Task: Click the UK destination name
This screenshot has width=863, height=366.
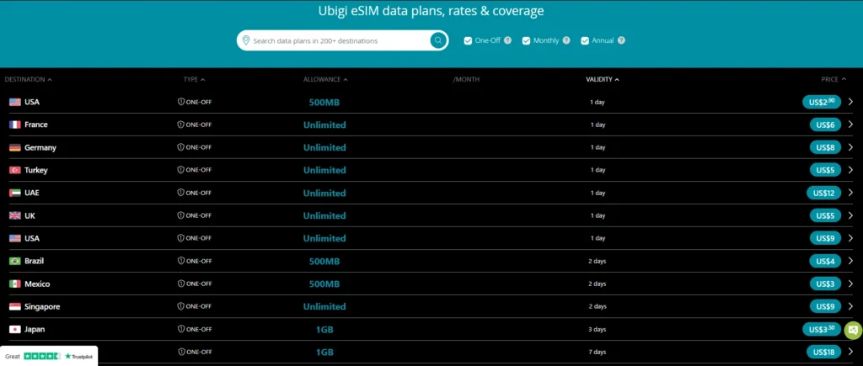Action: pos(29,215)
